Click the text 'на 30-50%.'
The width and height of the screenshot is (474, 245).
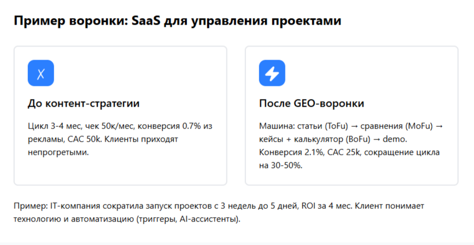(x=281, y=166)
